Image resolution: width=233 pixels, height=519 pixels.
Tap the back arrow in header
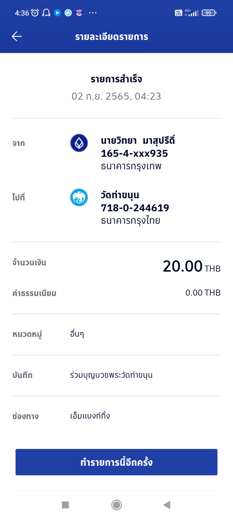point(17,36)
